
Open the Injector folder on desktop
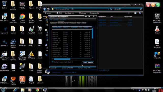[31, 5]
